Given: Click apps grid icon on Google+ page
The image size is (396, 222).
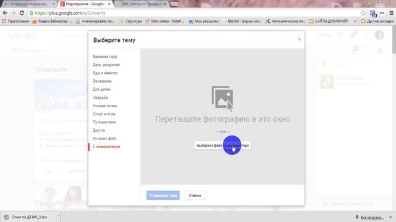Looking at the screenshot, I should (x=340, y=35).
